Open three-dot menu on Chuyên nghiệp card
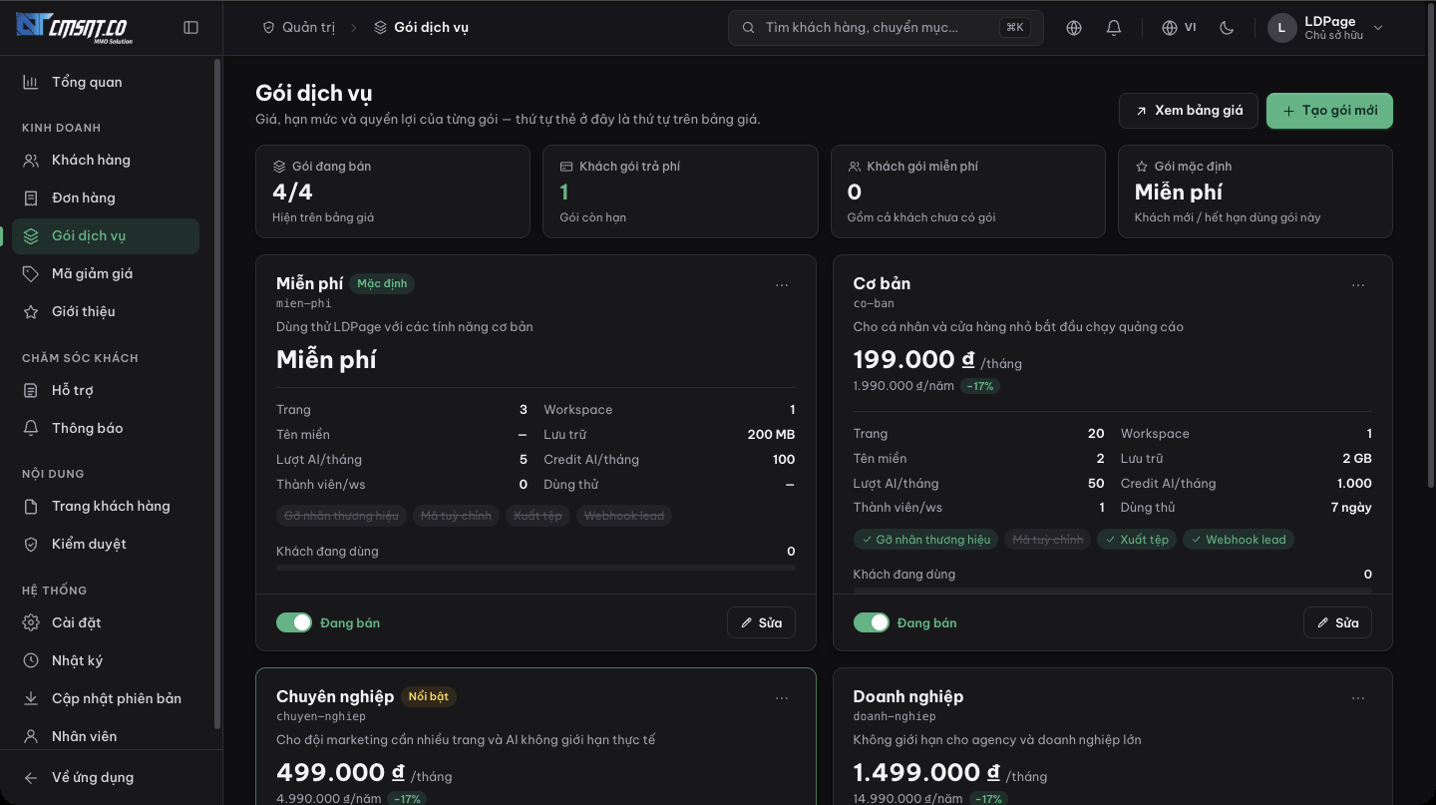The image size is (1436, 805). (782, 698)
